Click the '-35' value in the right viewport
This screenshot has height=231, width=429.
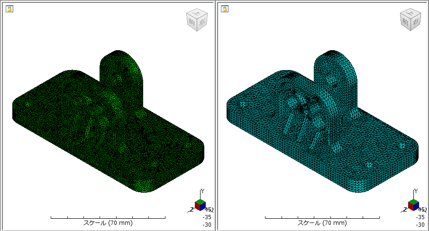pyautogui.click(x=420, y=217)
